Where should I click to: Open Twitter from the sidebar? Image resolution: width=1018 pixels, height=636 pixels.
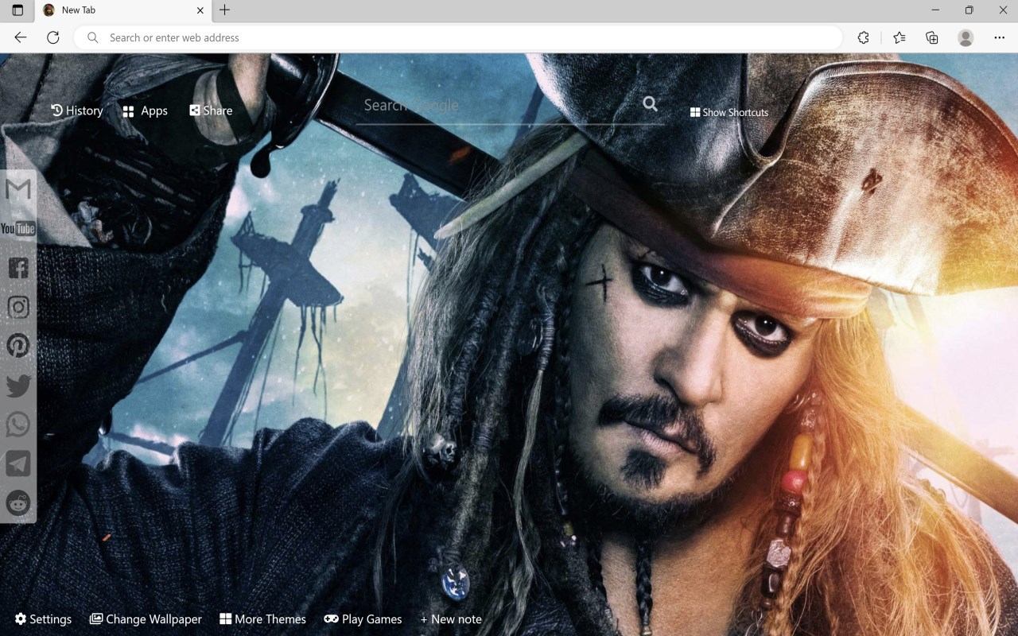tap(18, 386)
